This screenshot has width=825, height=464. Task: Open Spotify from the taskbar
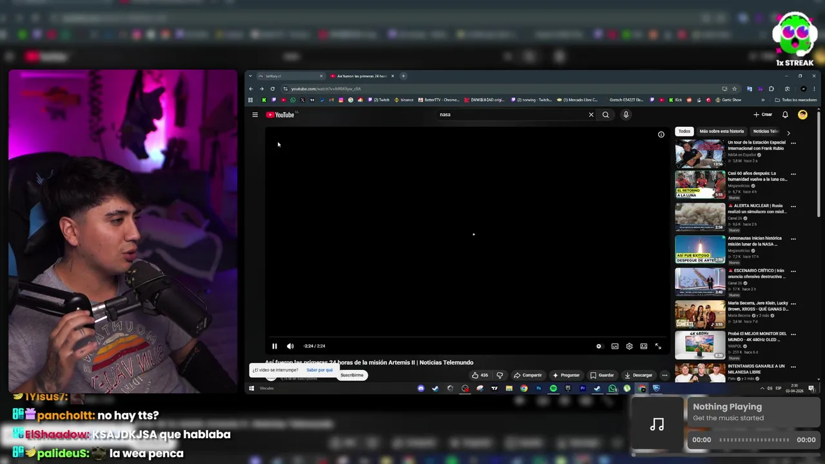tap(553, 389)
